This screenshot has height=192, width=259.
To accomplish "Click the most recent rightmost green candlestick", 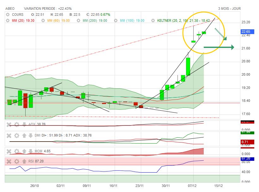I will pos(204,33).
